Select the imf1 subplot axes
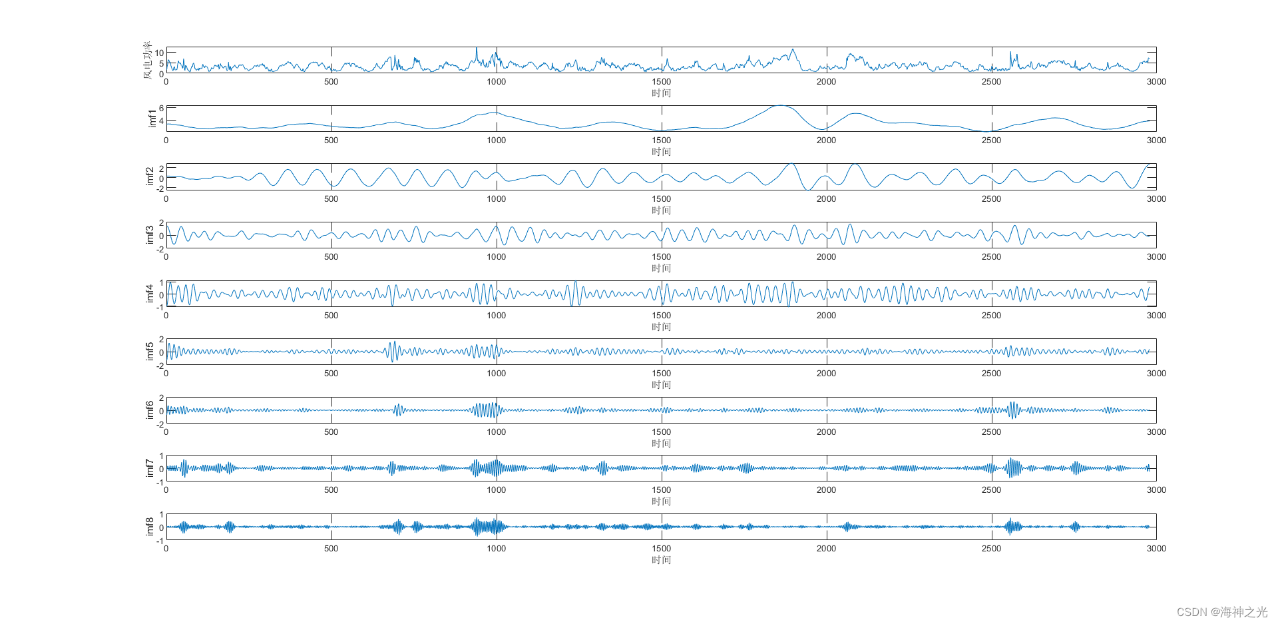This screenshot has width=1278, height=624. (x=661, y=119)
